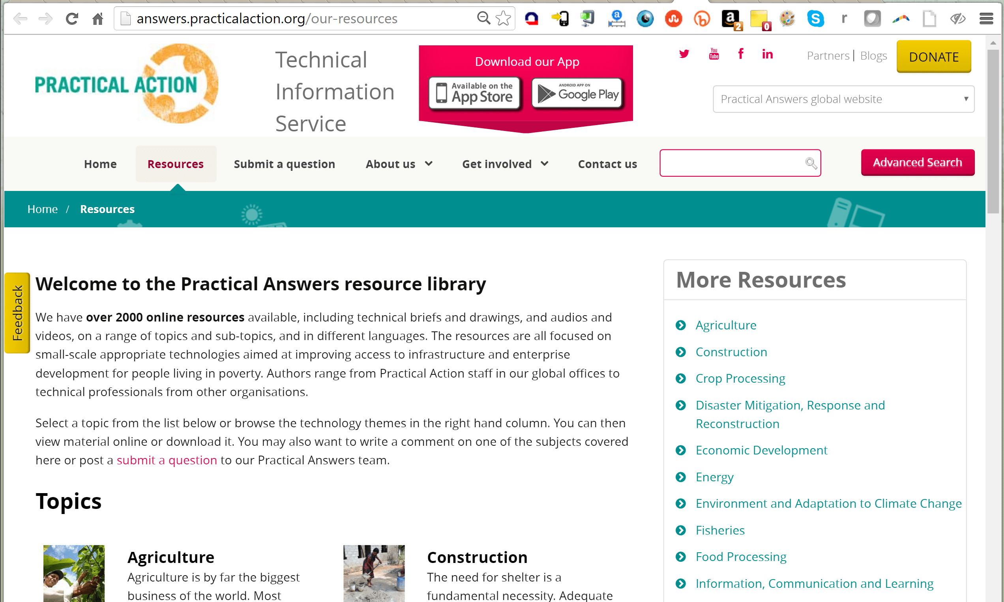Click the submit a question inline link
The height and width of the screenshot is (602, 1004).
(167, 460)
